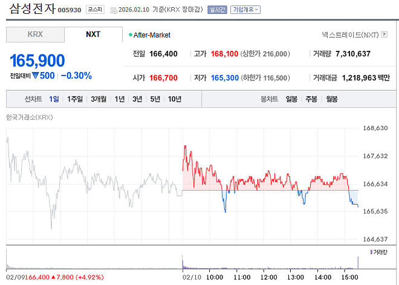Image resolution: width=399 pixels, height=285 pixels.
Task: Switch to the KRX tab
Action: tap(35, 34)
